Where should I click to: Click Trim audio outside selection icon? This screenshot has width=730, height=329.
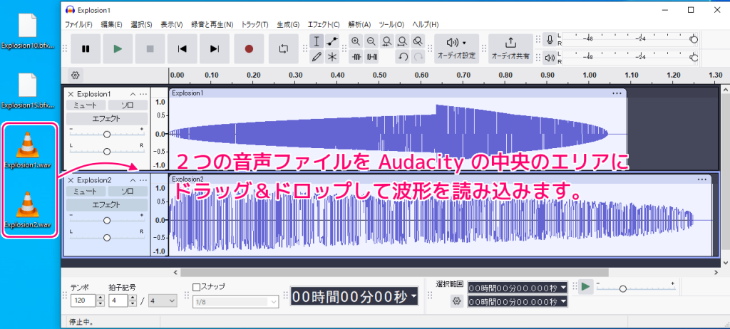[356, 57]
